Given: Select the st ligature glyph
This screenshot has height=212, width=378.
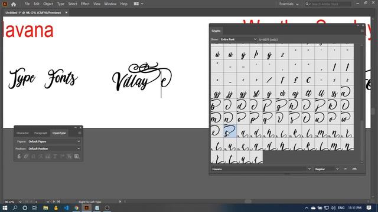Looking at the screenshot, I should tap(256, 92).
